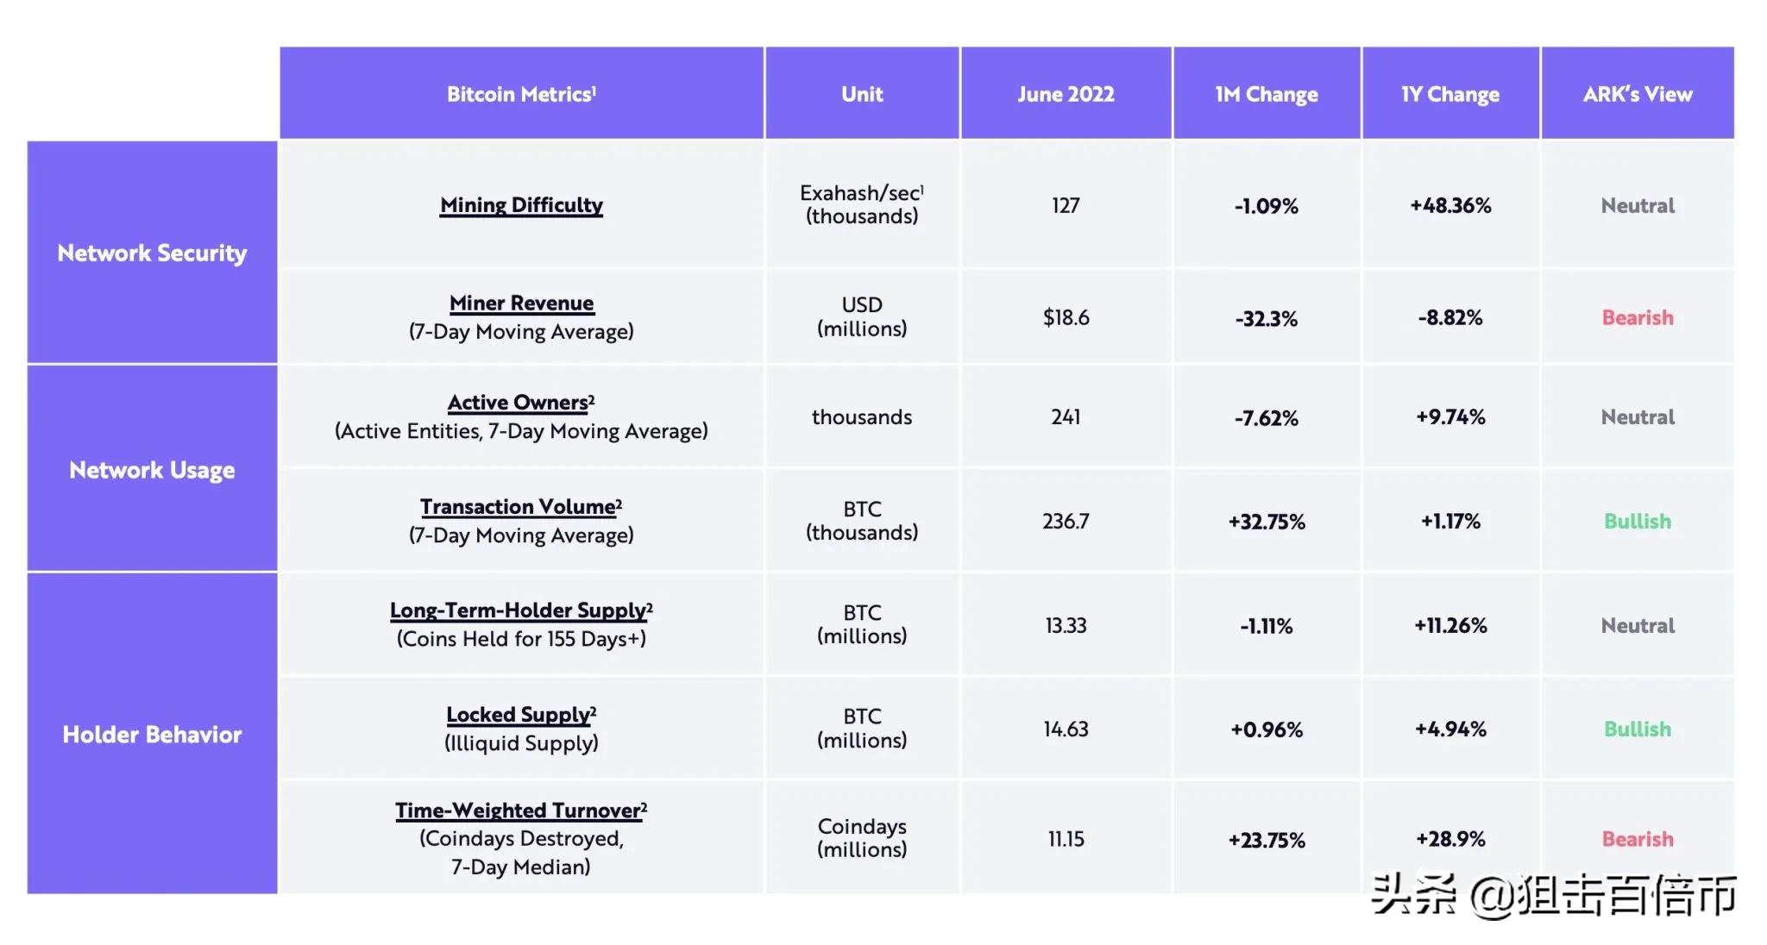The height and width of the screenshot is (945, 1767).
Task: Click the Bitcoin Metrics column header
Action: [521, 94]
